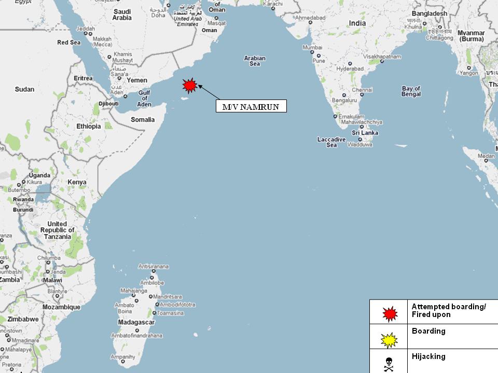
Task: Click the Djibouti label
Action: coord(108,104)
